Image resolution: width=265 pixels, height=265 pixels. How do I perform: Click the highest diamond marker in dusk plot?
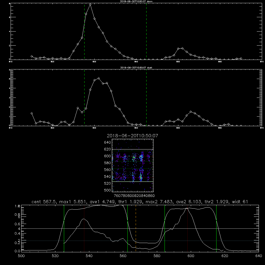tap(99, 78)
